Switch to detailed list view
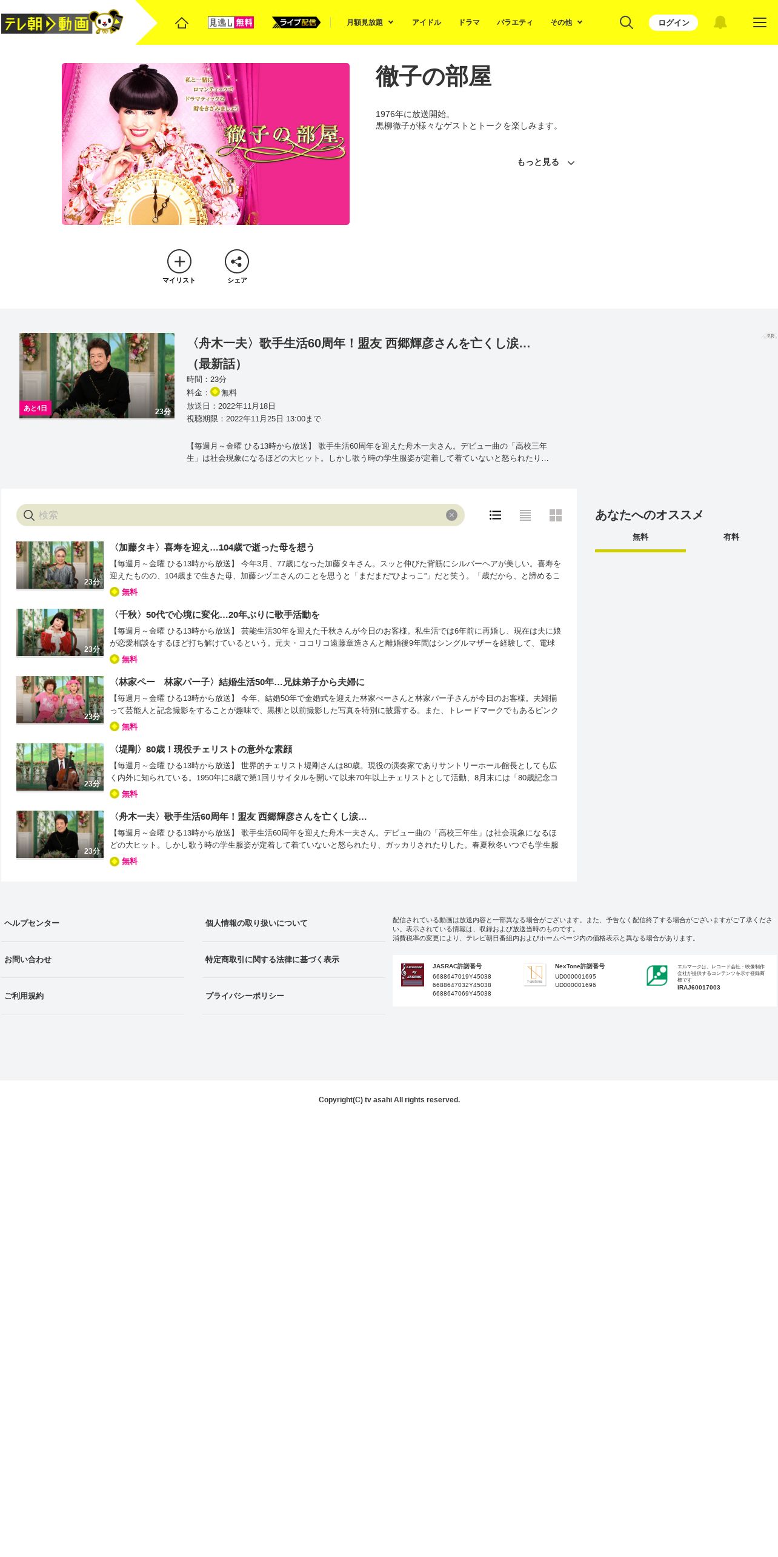The image size is (778, 1557). click(495, 515)
